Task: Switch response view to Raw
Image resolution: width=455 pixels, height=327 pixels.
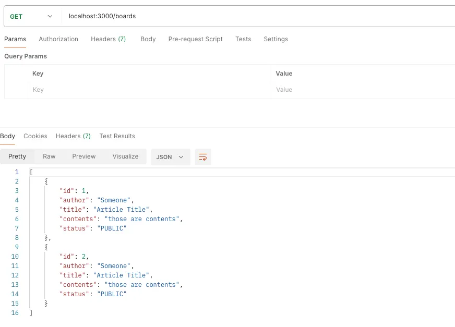Action: (x=49, y=156)
